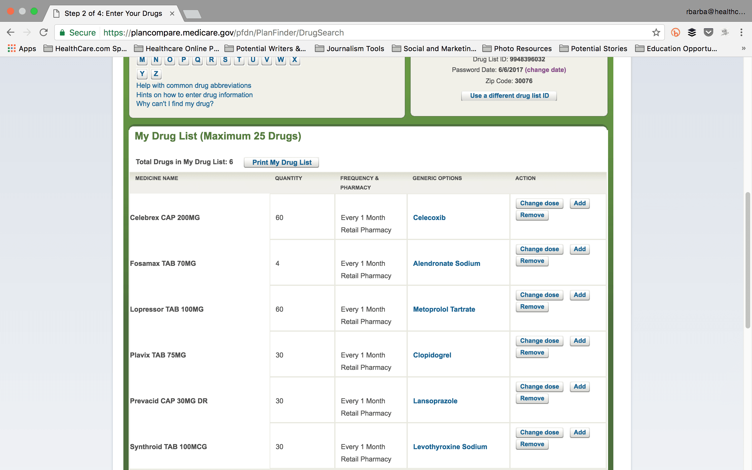Browse drugs starting with letter M
This screenshot has width=752, height=470.
142,60
